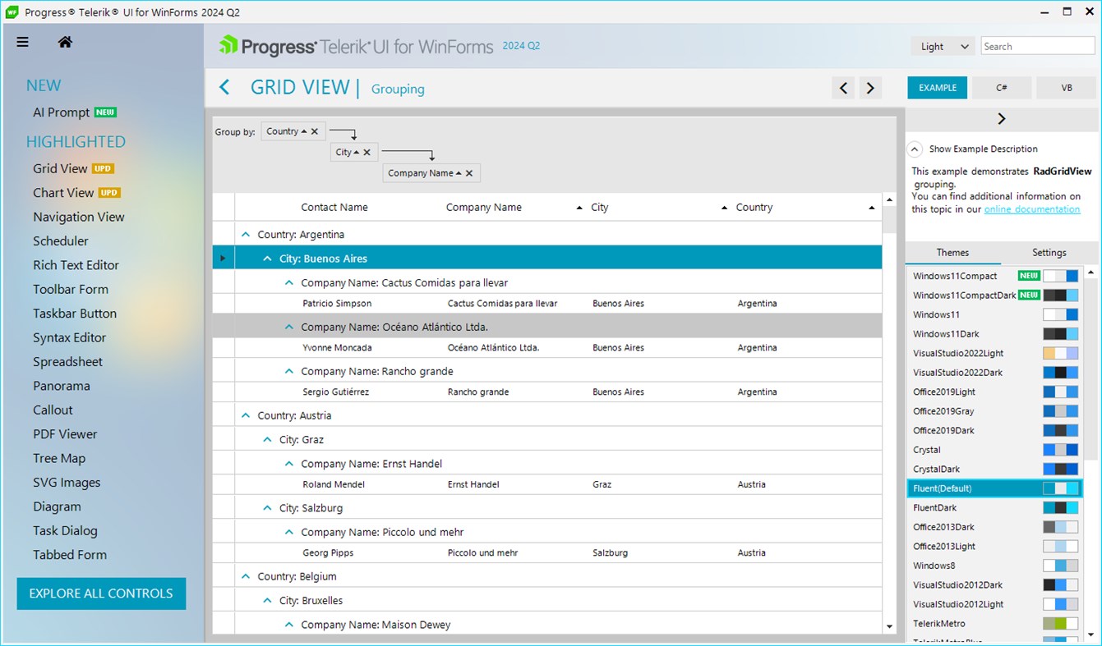Collapse Company Name: Cactus Comidas para llevar group

coord(288,282)
